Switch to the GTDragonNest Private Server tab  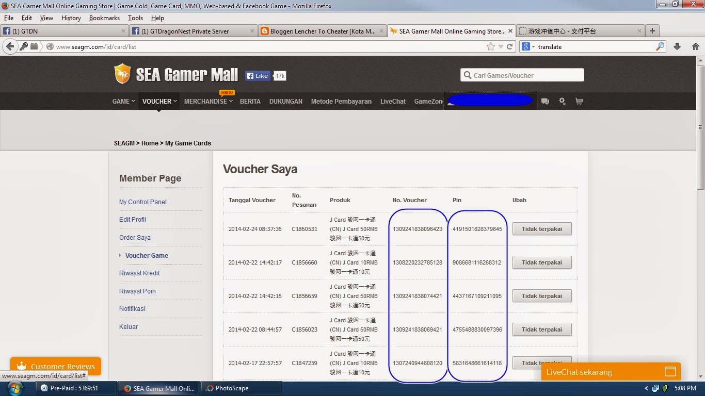[x=194, y=31]
